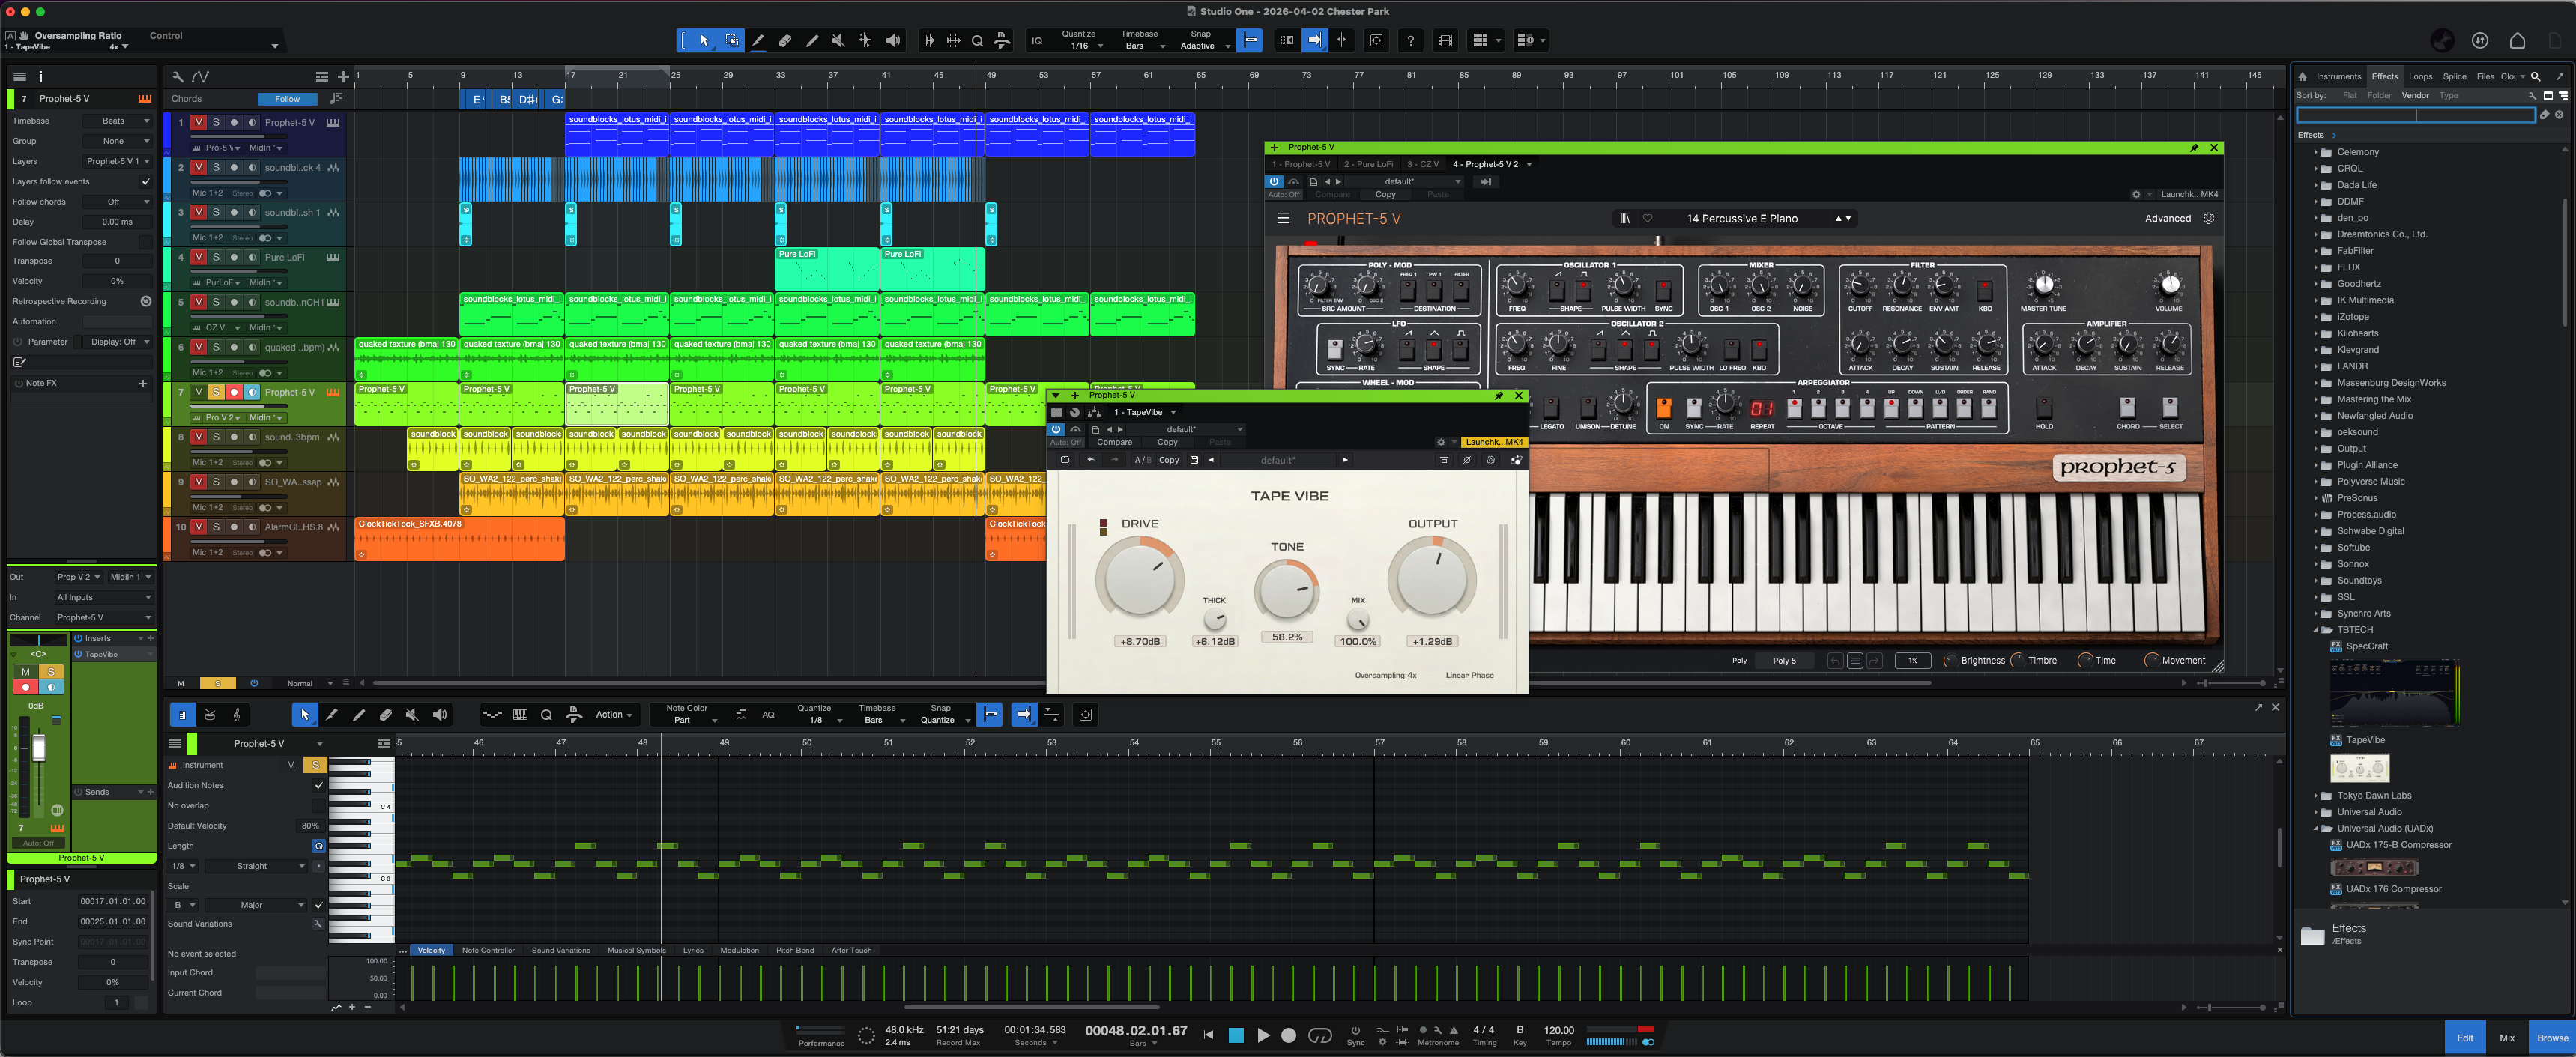The width and height of the screenshot is (2576, 1057).
Task: Click the Browse button at bottom right
Action: pyautogui.click(x=2552, y=1038)
